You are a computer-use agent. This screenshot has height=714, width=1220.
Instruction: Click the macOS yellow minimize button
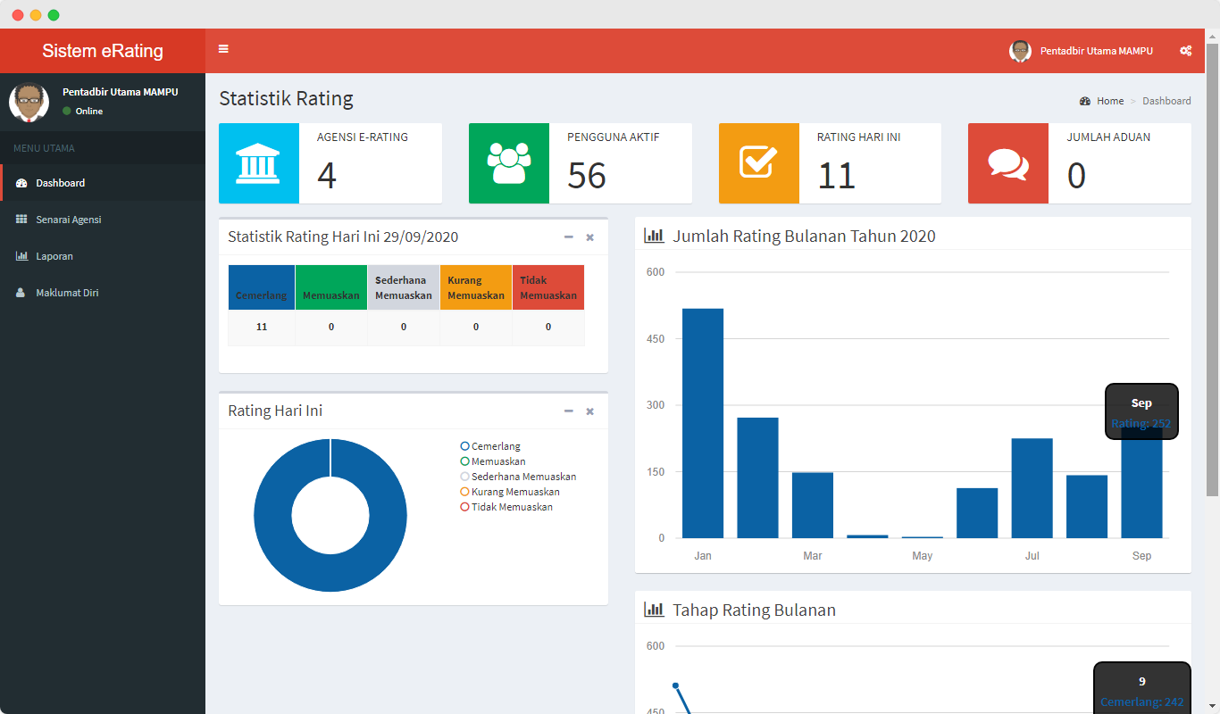36,15
